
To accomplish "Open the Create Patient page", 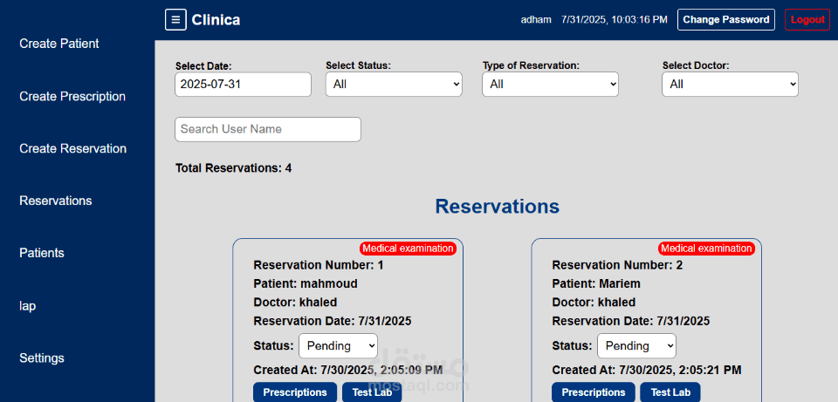I will tap(59, 44).
